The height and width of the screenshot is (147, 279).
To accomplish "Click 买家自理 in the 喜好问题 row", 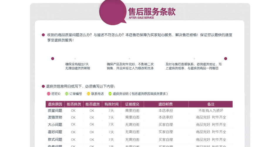I will [x=166, y=132].
